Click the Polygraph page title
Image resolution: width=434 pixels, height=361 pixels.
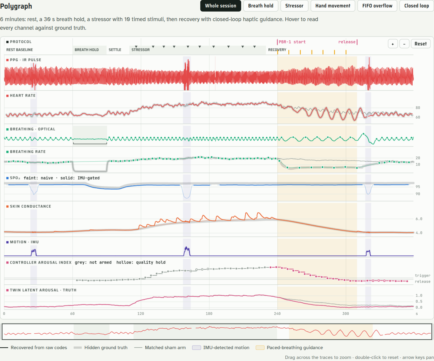pyautogui.click(x=16, y=6)
